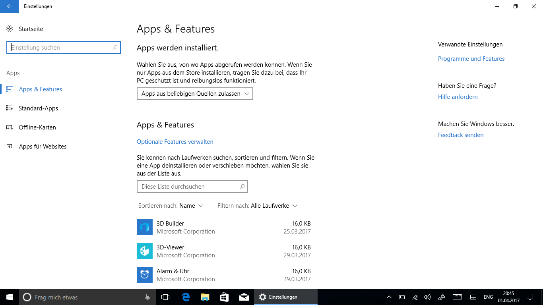The width and height of the screenshot is (543, 305).
Task: Go to Apps für Websites section
Action: (x=43, y=147)
